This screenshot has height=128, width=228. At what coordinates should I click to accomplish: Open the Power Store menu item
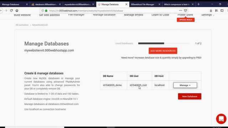[x=185, y=15]
